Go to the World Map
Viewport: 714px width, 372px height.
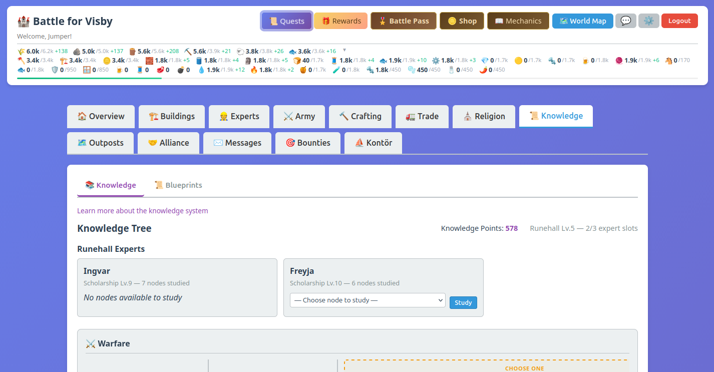pos(583,21)
